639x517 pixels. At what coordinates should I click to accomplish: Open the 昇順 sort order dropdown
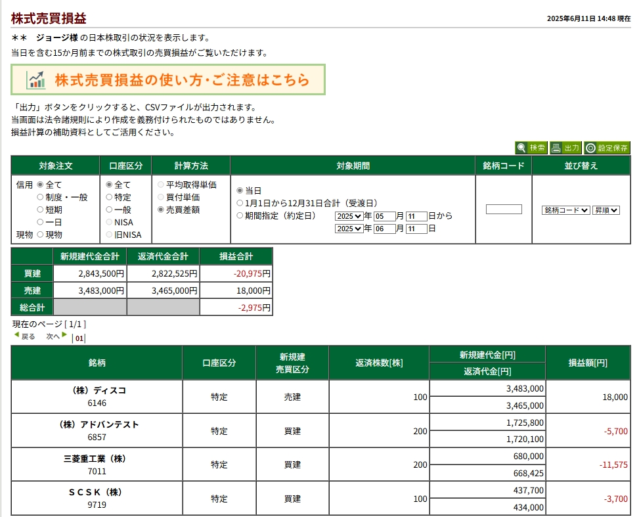tap(606, 210)
